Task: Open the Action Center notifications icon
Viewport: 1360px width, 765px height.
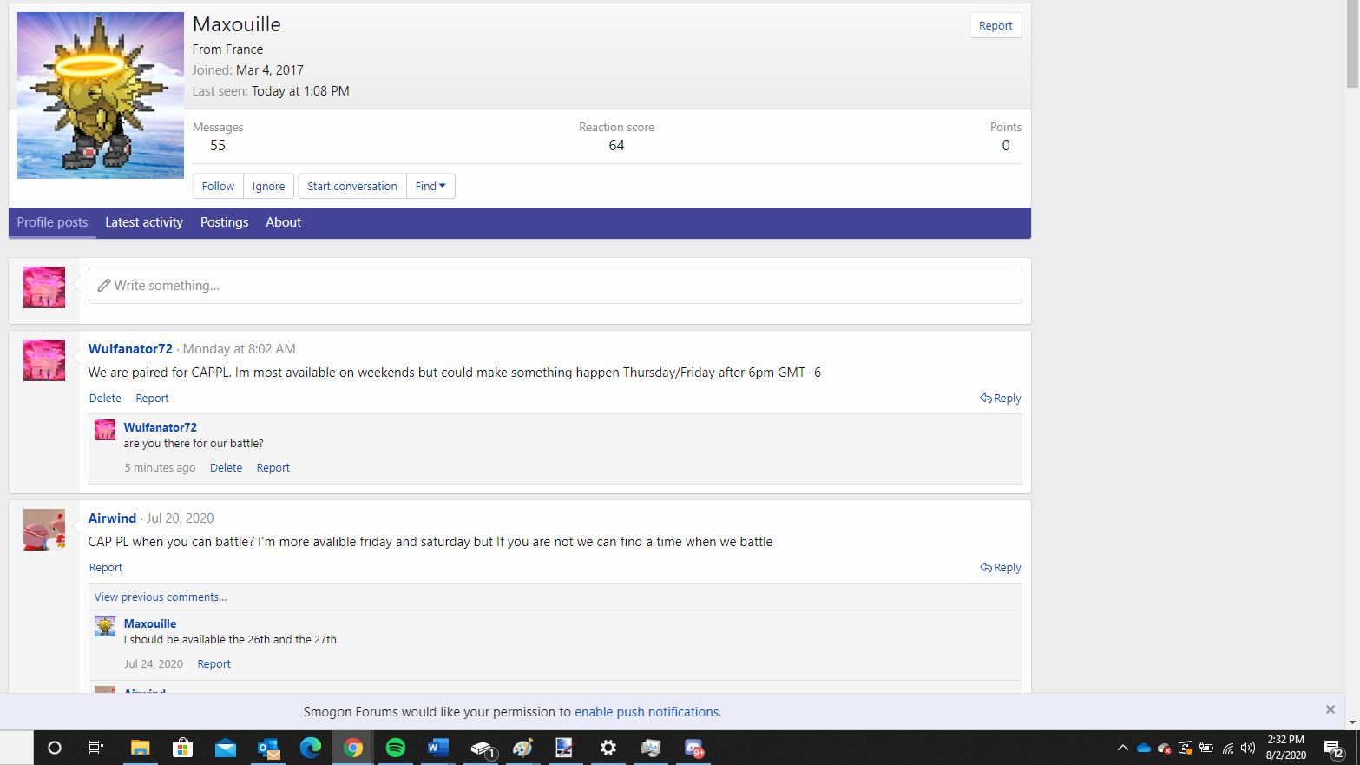Action: coord(1333,748)
